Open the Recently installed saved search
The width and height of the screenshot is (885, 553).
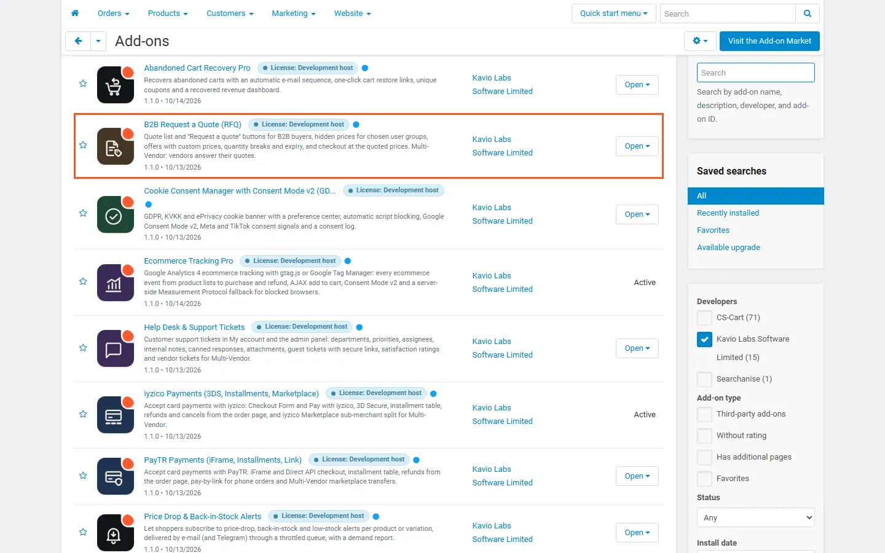coord(728,213)
